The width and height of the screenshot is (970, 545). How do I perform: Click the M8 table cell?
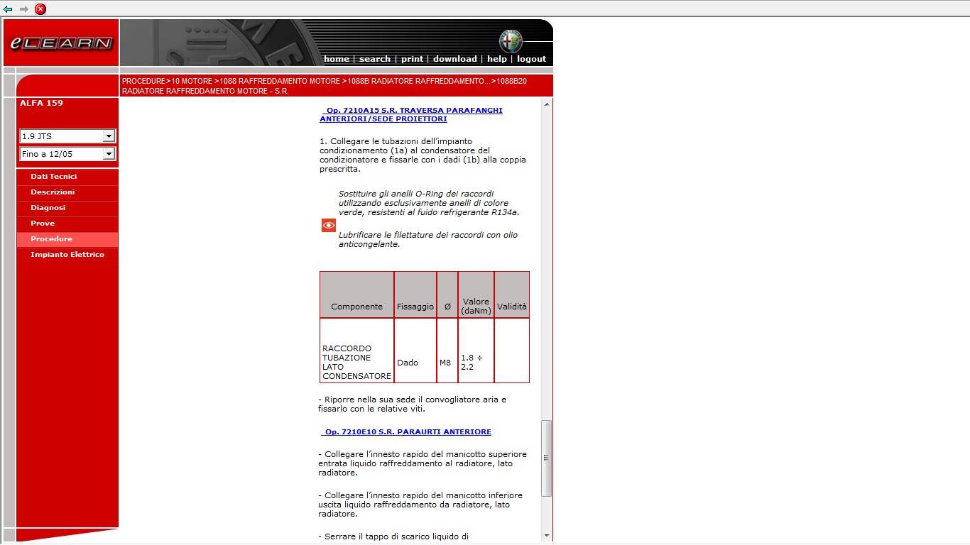(x=447, y=351)
